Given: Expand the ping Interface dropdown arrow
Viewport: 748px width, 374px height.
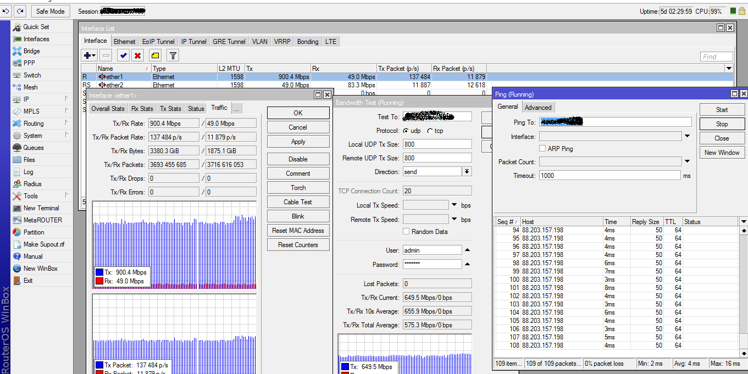Looking at the screenshot, I should (x=687, y=136).
